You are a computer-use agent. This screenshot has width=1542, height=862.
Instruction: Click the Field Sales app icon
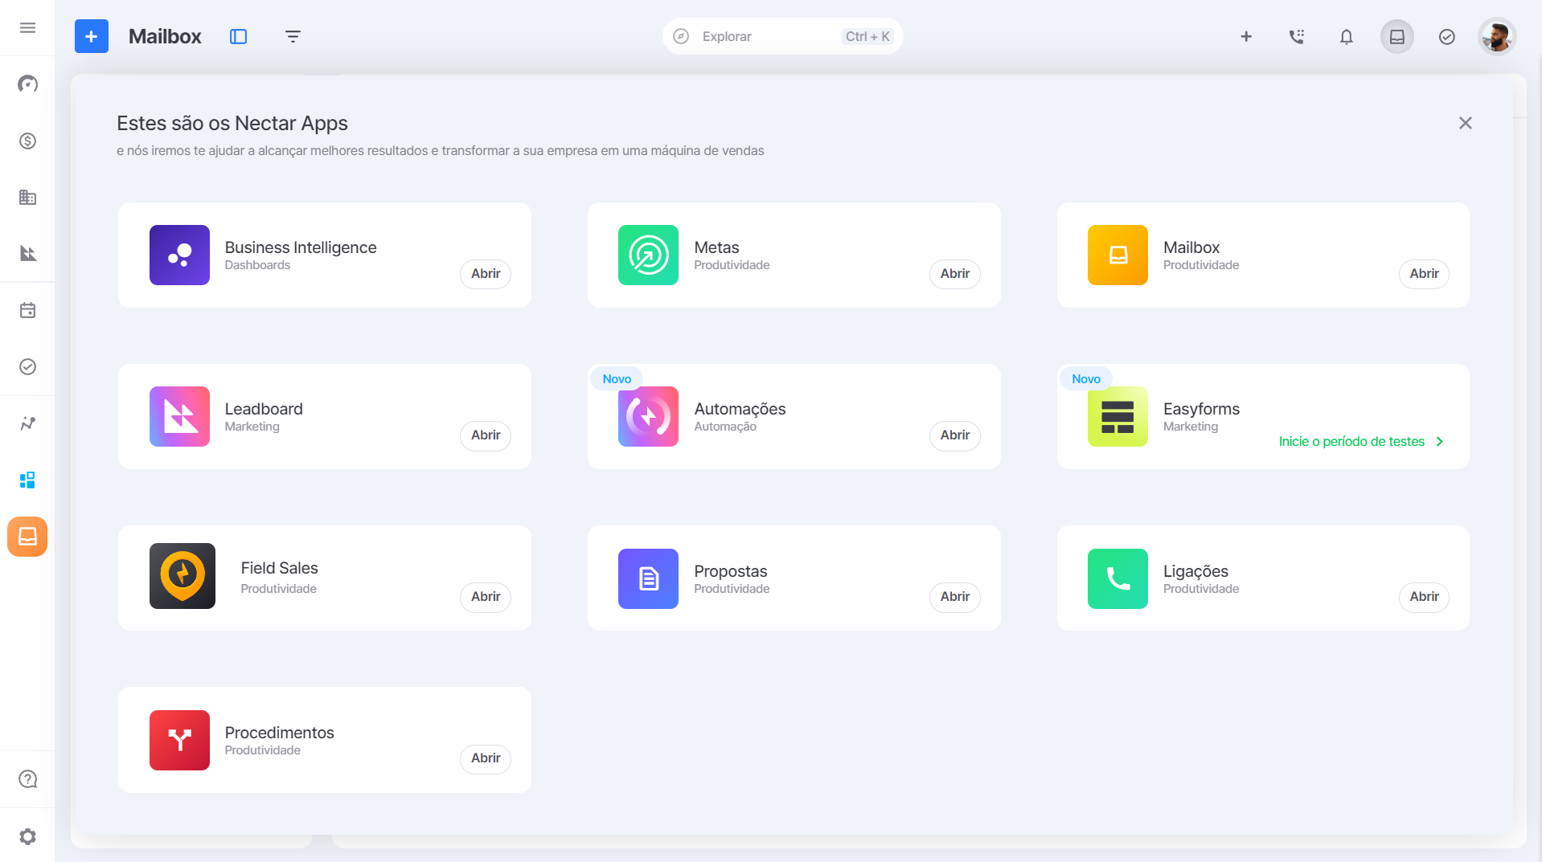coord(182,576)
